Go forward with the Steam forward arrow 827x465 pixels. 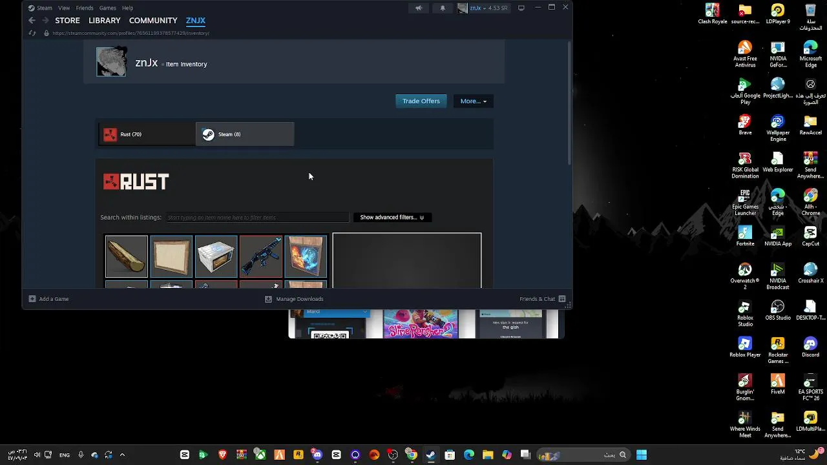coord(45,21)
